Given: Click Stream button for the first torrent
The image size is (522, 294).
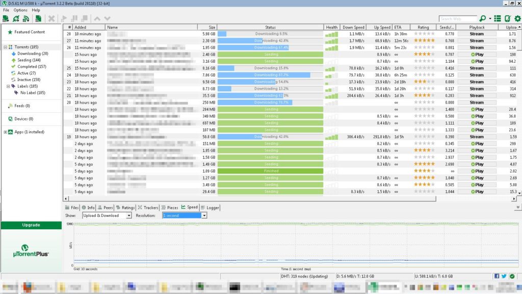Looking at the screenshot, I should (x=477, y=34).
